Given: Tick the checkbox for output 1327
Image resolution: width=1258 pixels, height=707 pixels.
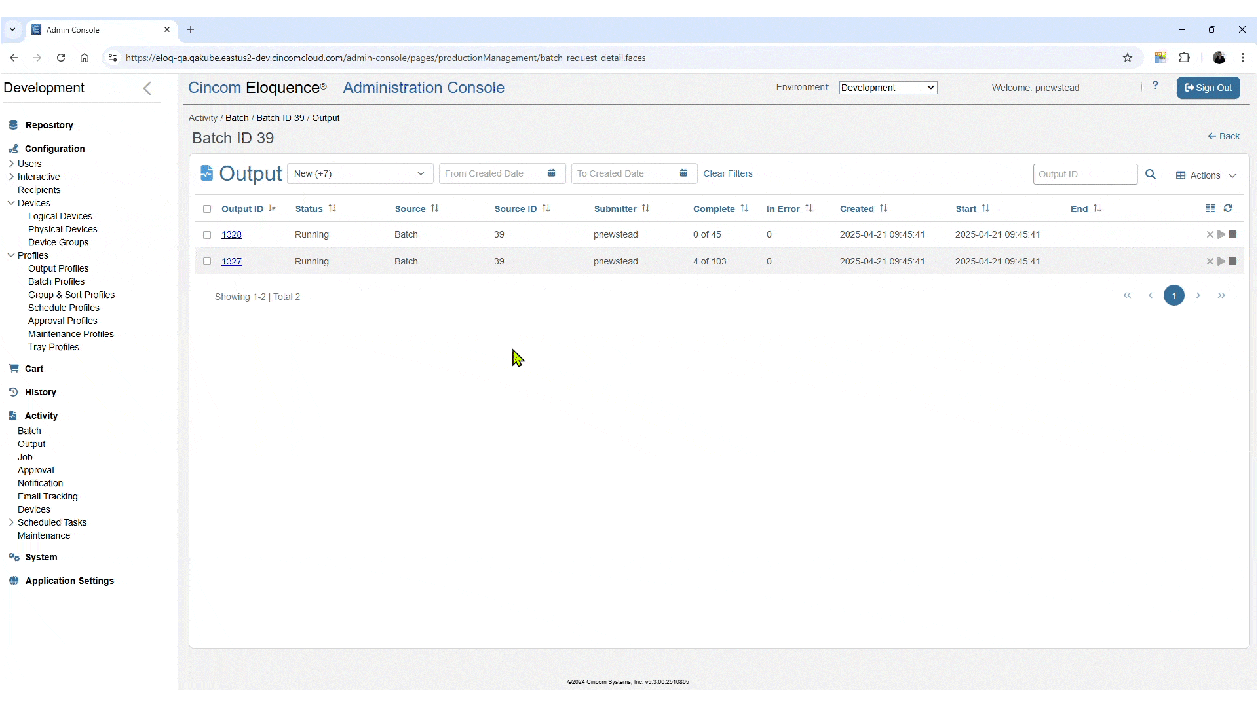Looking at the screenshot, I should click(x=207, y=261).
